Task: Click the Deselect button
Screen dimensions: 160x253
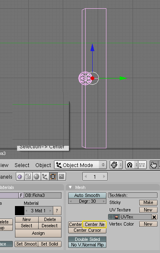Action: [x=50, y=226]
